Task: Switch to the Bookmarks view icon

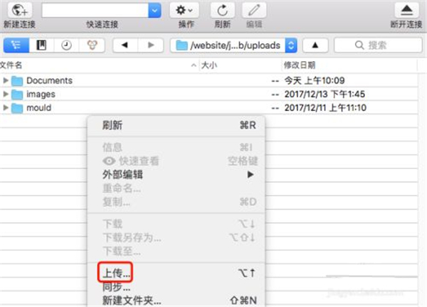Action: (x=41, y=45)
